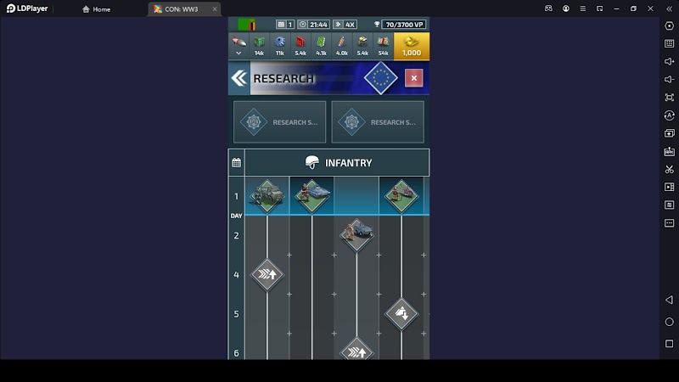Select the day 1 infantry unit in fourth column

point(401,196)
